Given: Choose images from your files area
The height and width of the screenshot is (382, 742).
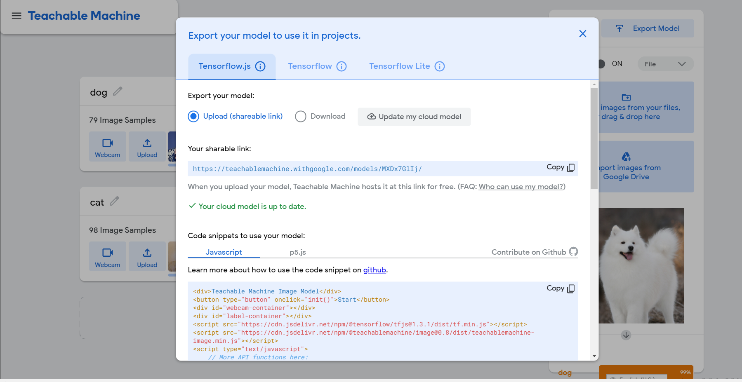Looking at the screenshot, I should click(646, 107).
